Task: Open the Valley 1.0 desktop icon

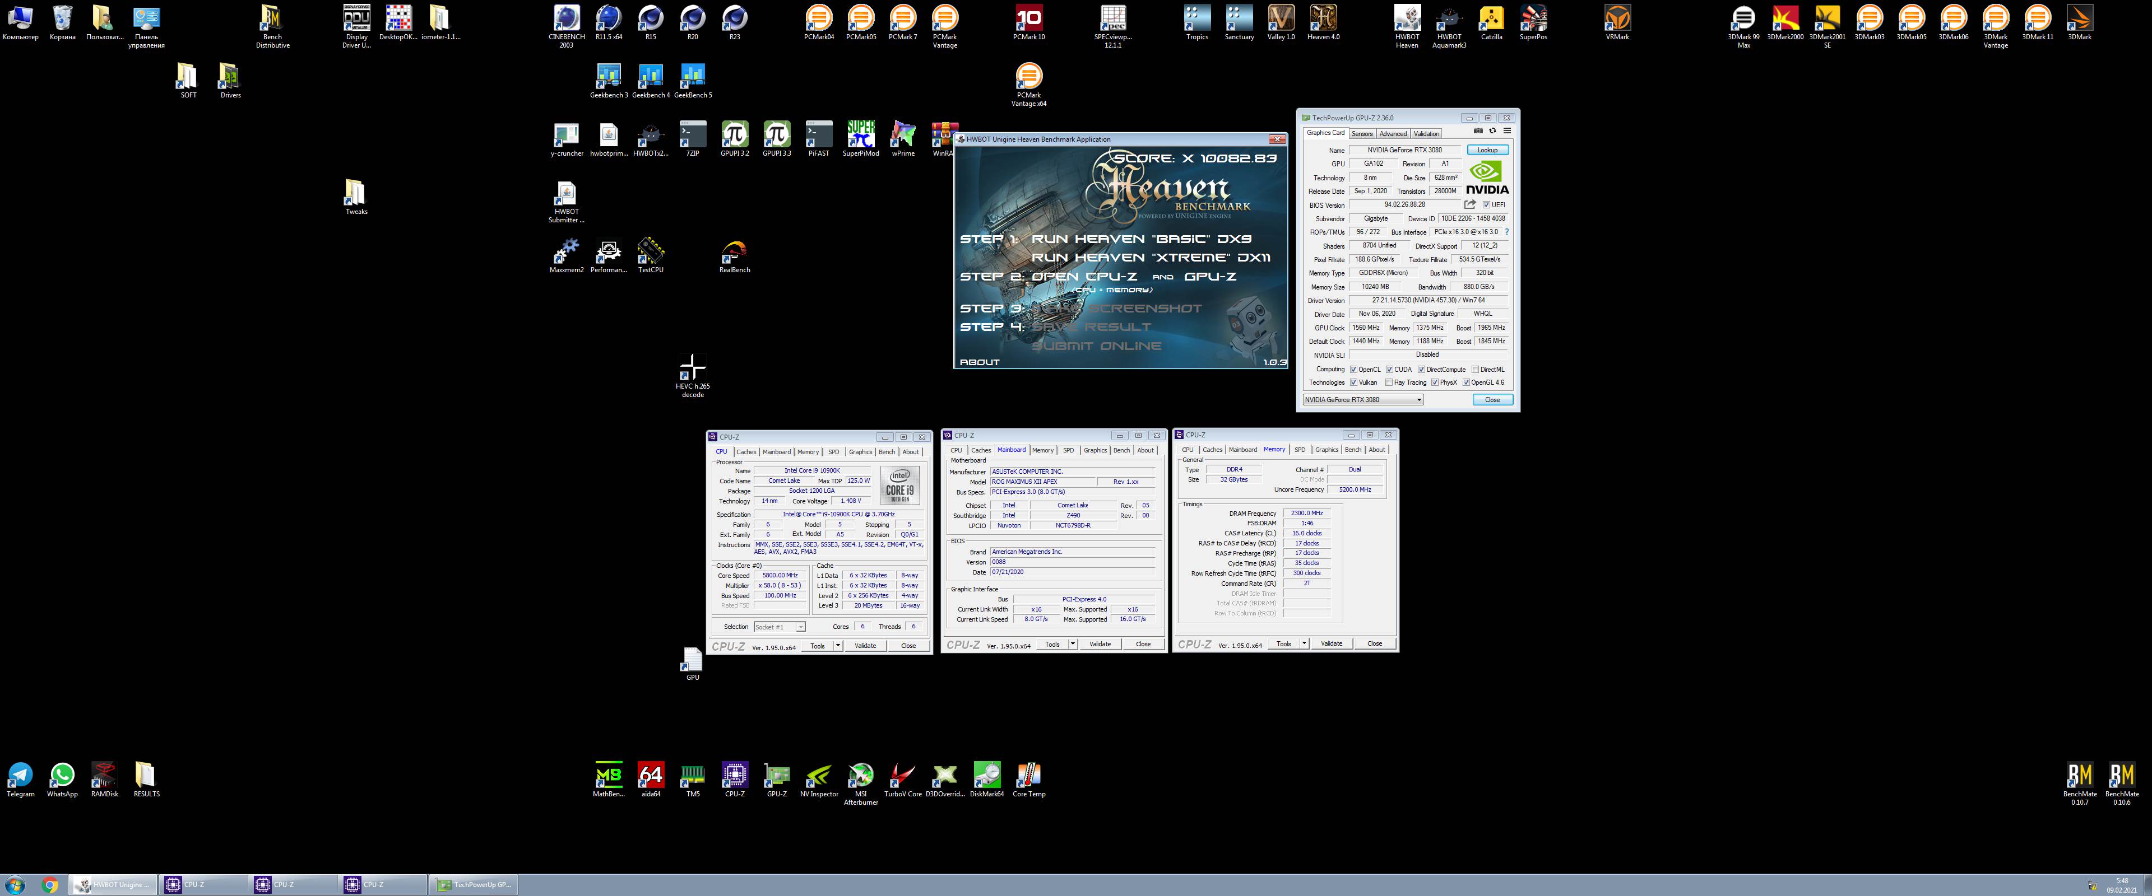Action: tap(1281, 22)
